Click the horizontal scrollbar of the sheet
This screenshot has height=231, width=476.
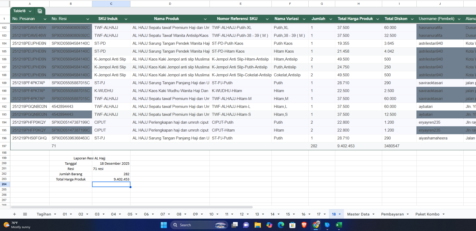[132, 207]
